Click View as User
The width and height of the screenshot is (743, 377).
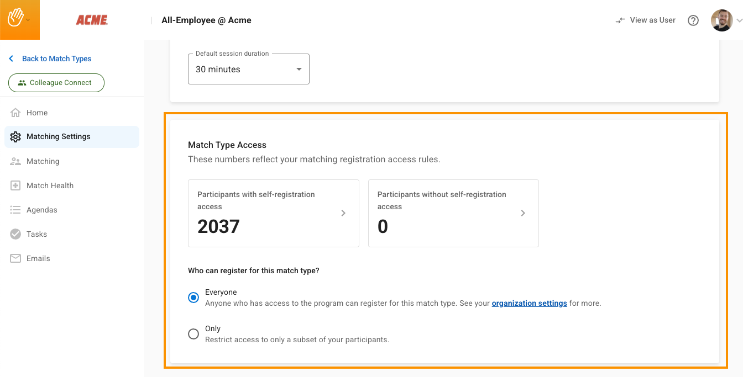tap(646, 20)
